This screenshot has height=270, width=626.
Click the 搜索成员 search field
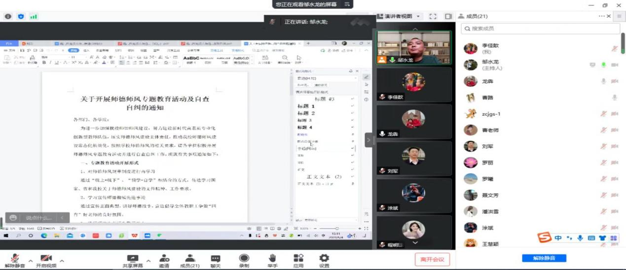coord(540,29)
